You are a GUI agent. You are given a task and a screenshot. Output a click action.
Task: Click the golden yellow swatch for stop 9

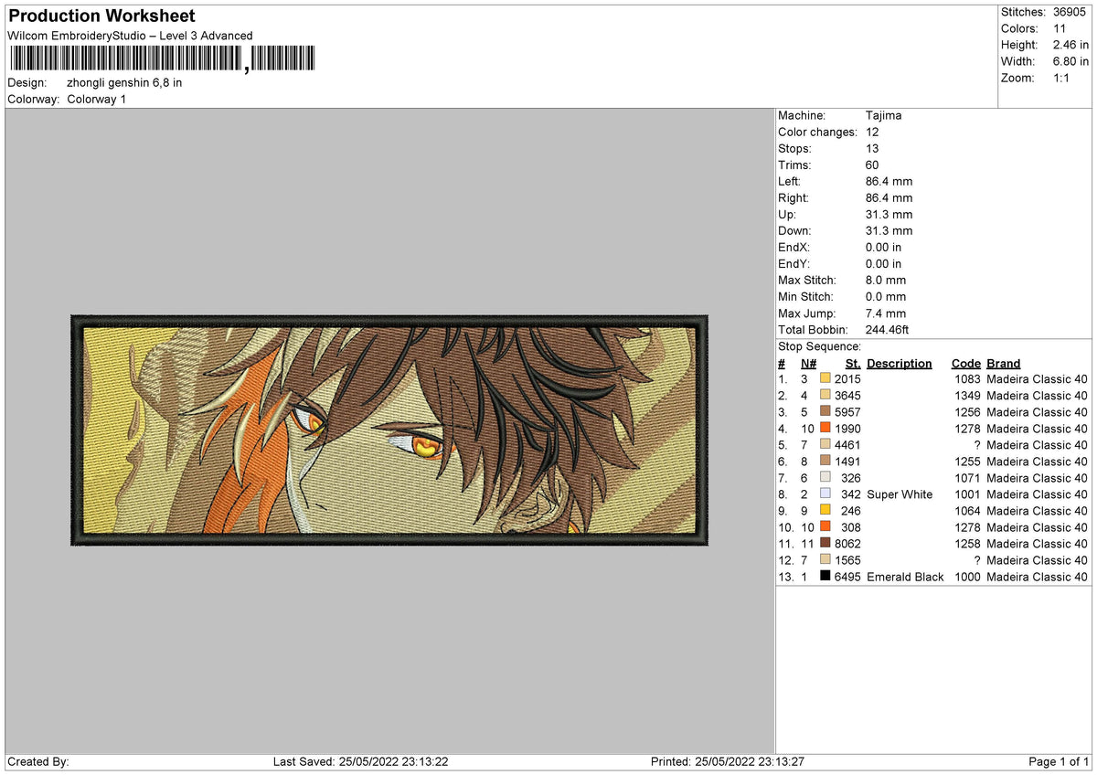(x=825, y=511)
